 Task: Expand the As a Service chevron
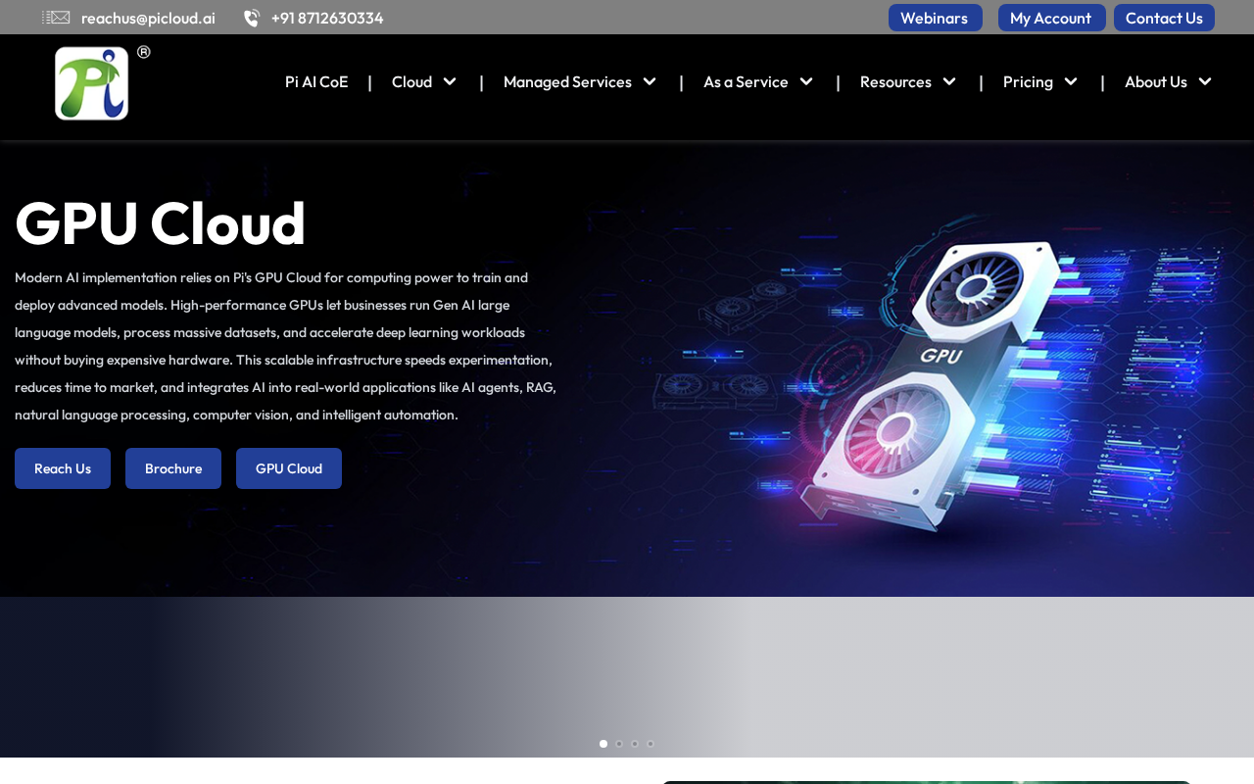[x=806, y=81]
